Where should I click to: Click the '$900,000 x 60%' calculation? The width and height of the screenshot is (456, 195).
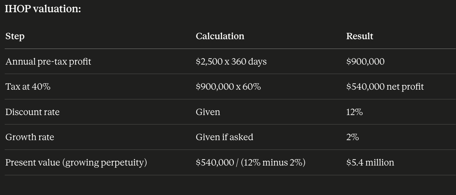(228, 87)
